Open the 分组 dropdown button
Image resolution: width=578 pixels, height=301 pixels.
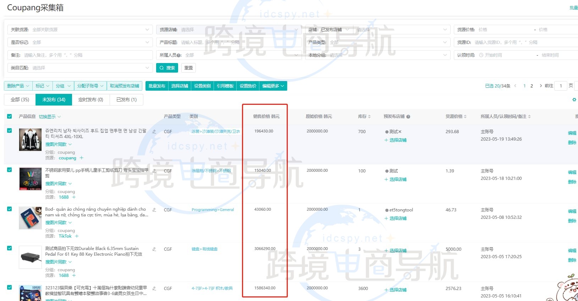(x=63, y=86)
